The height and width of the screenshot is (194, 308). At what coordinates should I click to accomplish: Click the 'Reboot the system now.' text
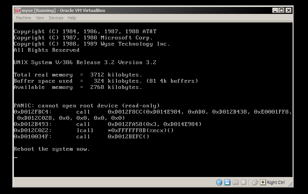(52, 149)
